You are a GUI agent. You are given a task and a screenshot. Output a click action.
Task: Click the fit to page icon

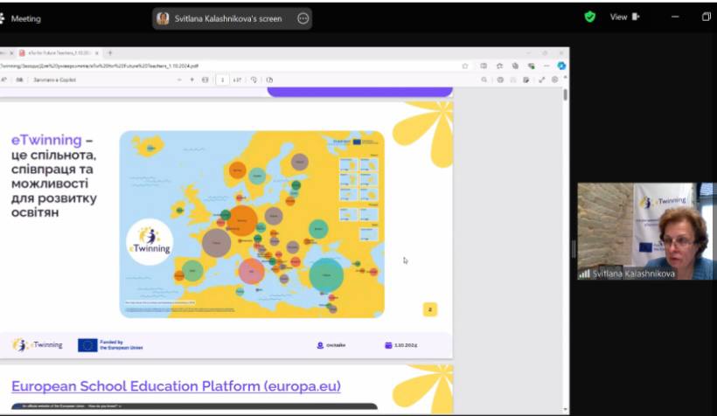[205, 80]
